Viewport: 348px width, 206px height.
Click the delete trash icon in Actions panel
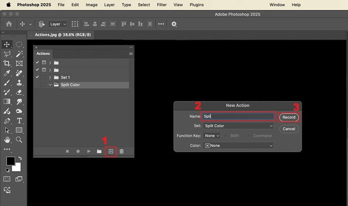click(x=122, y=151)
